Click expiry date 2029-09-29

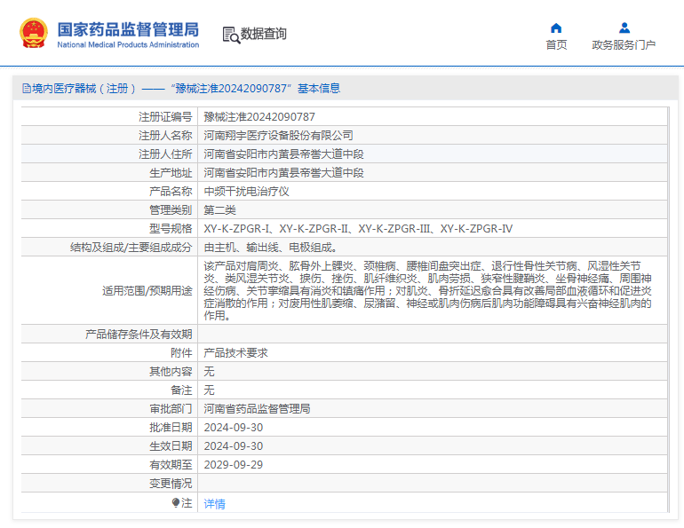pyautogui.click(x=234, y=465)
